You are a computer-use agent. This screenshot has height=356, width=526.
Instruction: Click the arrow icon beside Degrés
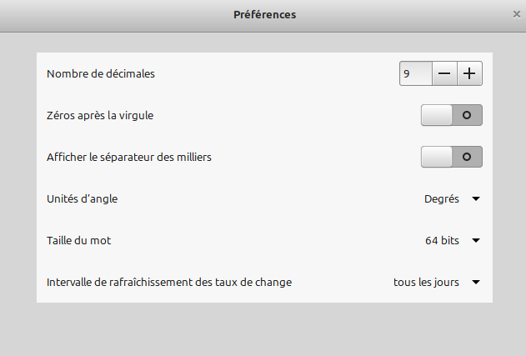tap(476, 199)
